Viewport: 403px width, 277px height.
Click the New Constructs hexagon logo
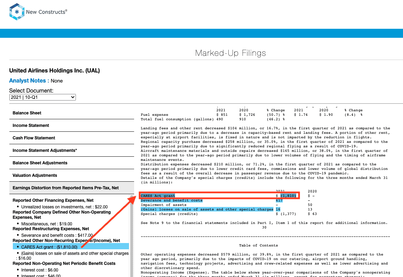[17, 12]
